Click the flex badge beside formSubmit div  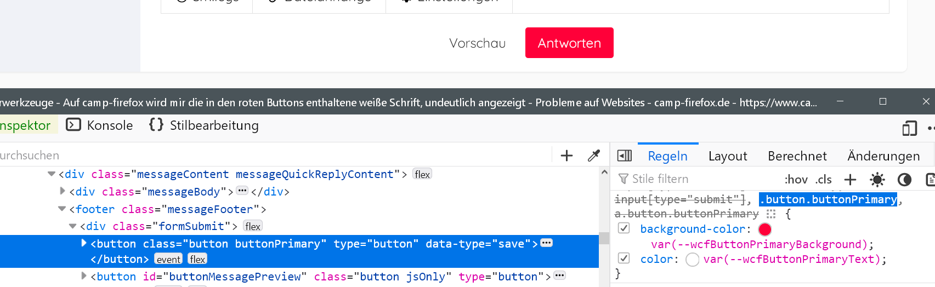coord(253,226)
